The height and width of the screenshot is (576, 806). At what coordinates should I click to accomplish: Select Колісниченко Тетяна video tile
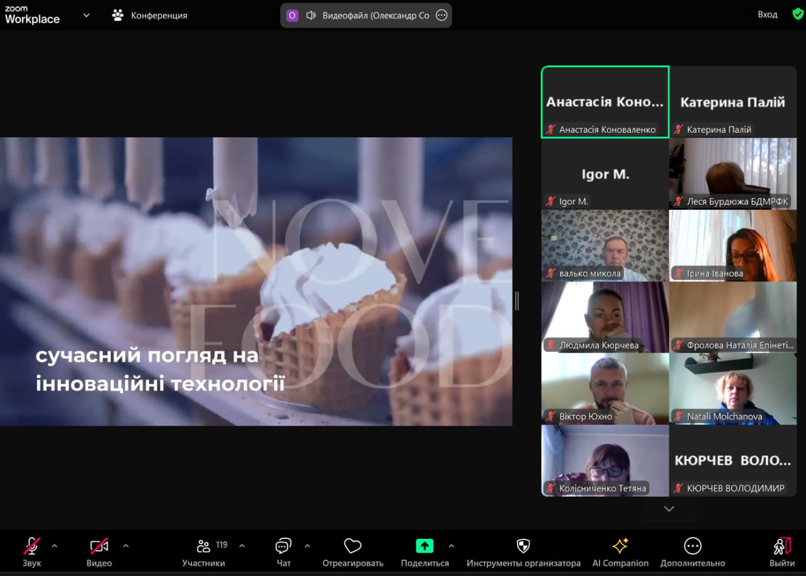point(605,461)
